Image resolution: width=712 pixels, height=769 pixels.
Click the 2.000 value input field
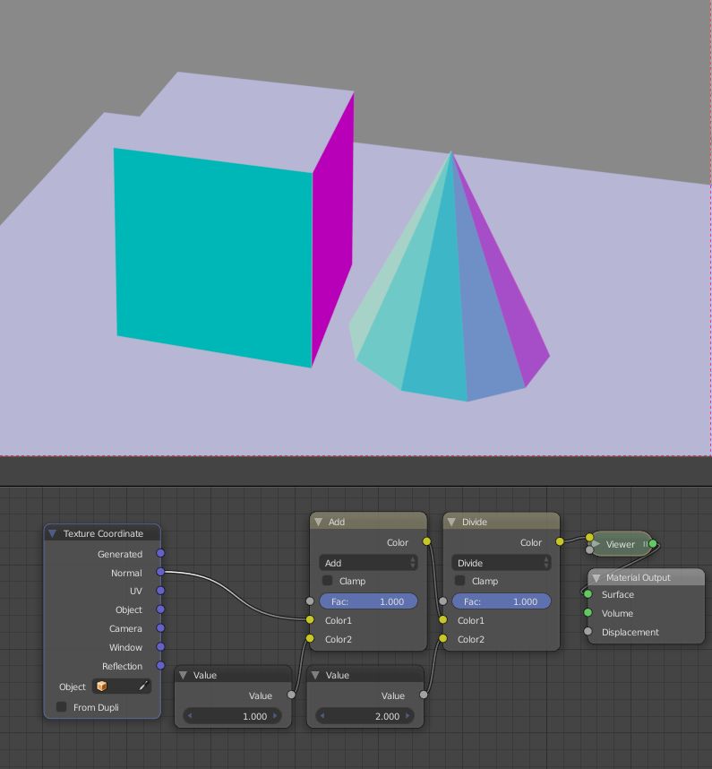click(x=365, y=716)
